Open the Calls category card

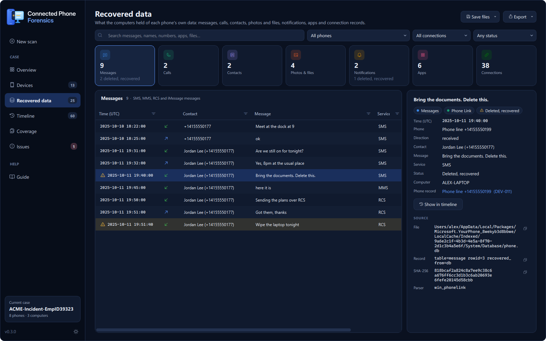188,65
